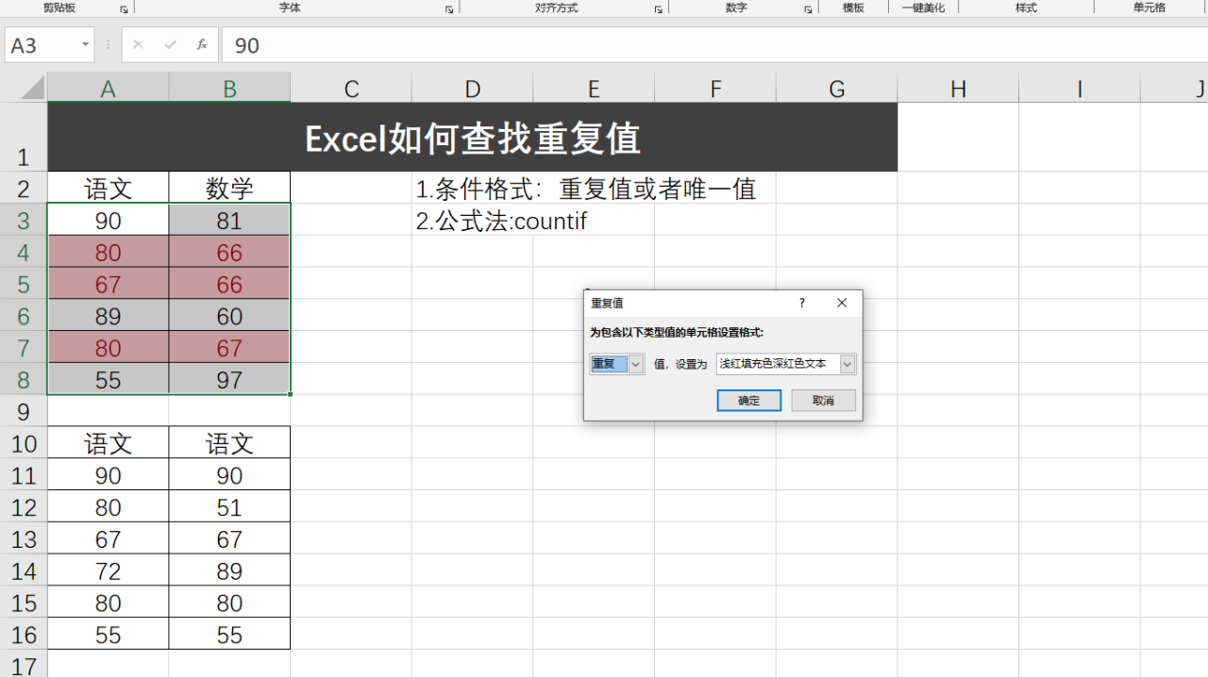Open the 重复 type dropdown in dialog

pos(636,364)
